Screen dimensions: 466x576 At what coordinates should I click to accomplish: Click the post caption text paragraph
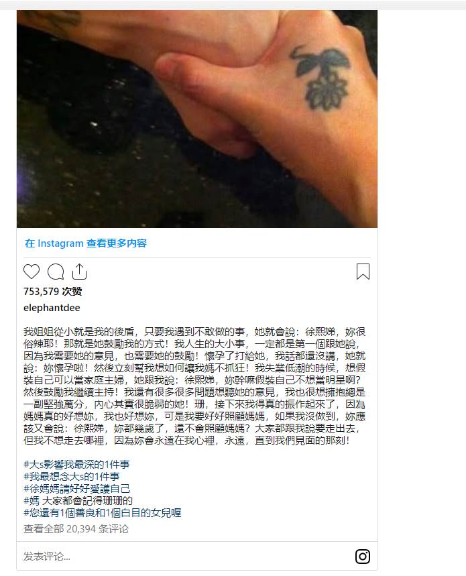[x=194, y=386]
